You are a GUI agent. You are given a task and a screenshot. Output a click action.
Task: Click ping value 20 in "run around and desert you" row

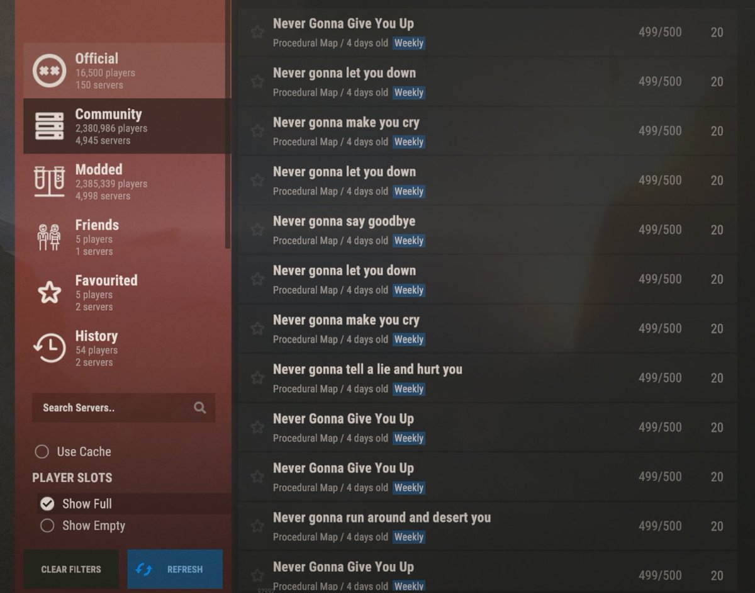(717, 526)
